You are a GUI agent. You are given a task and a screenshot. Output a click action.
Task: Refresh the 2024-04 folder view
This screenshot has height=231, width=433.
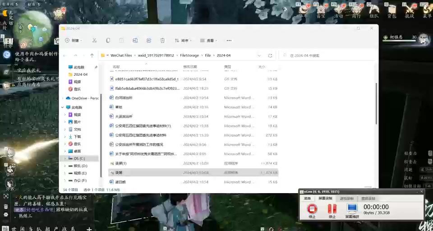point(270,55)
